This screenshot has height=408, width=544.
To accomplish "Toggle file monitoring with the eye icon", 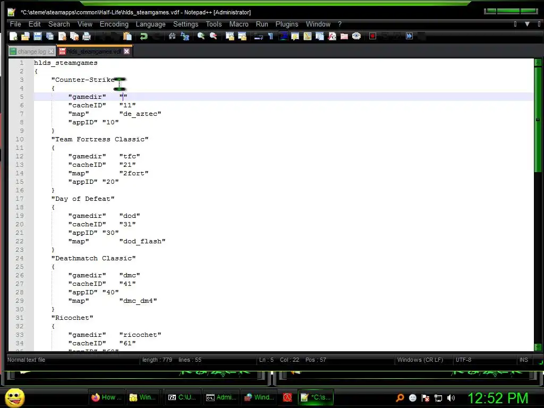I will [x=356, y=36].
